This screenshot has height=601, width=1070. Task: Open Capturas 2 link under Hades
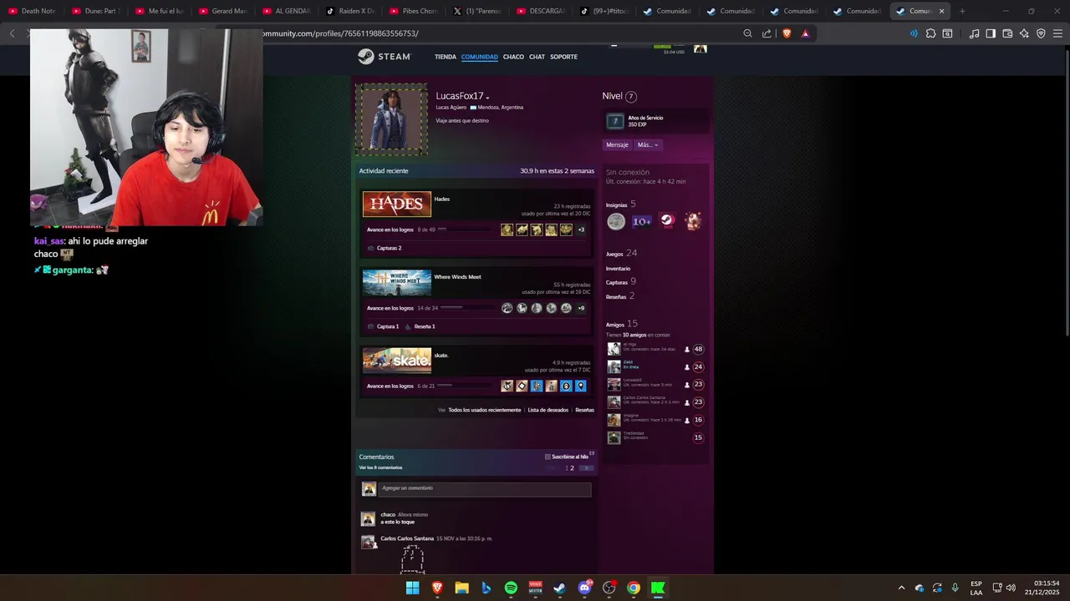[x=389, y=248]
